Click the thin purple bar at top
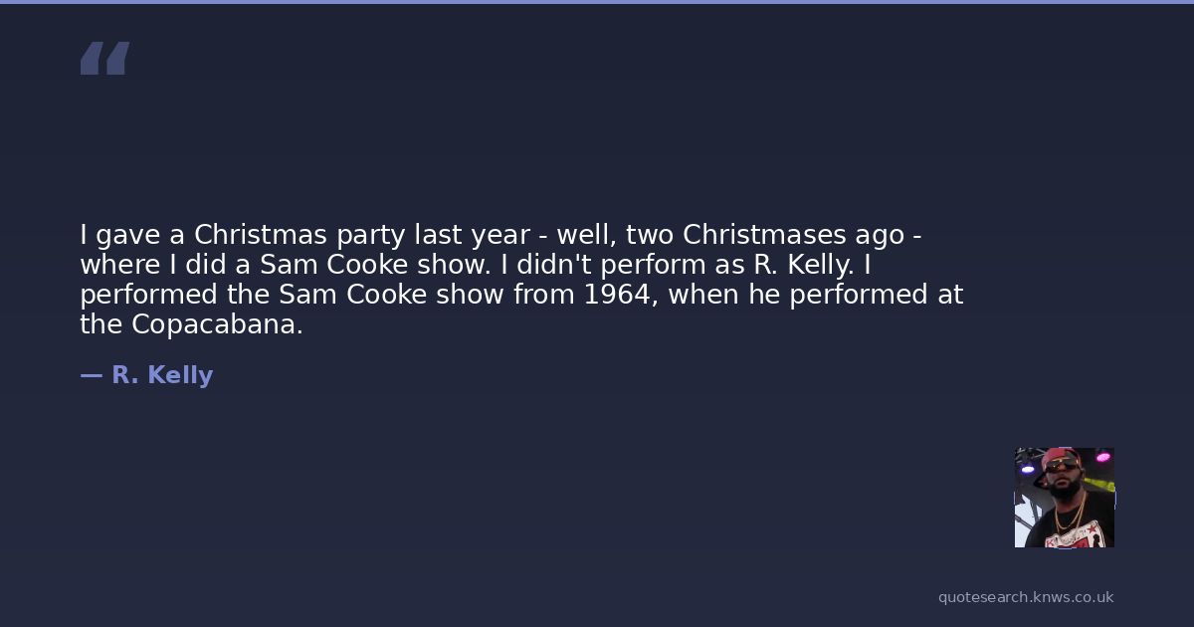Screen dimensions: 1194x627 click(597, 2)
